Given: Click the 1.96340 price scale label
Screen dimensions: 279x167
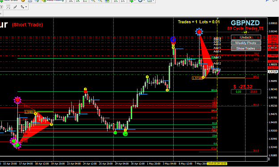Looking at the screenshot, I should pos(273,89).
